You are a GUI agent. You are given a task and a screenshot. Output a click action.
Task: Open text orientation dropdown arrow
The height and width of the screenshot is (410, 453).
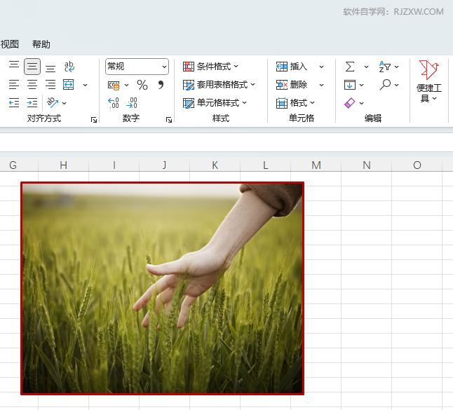64,103
